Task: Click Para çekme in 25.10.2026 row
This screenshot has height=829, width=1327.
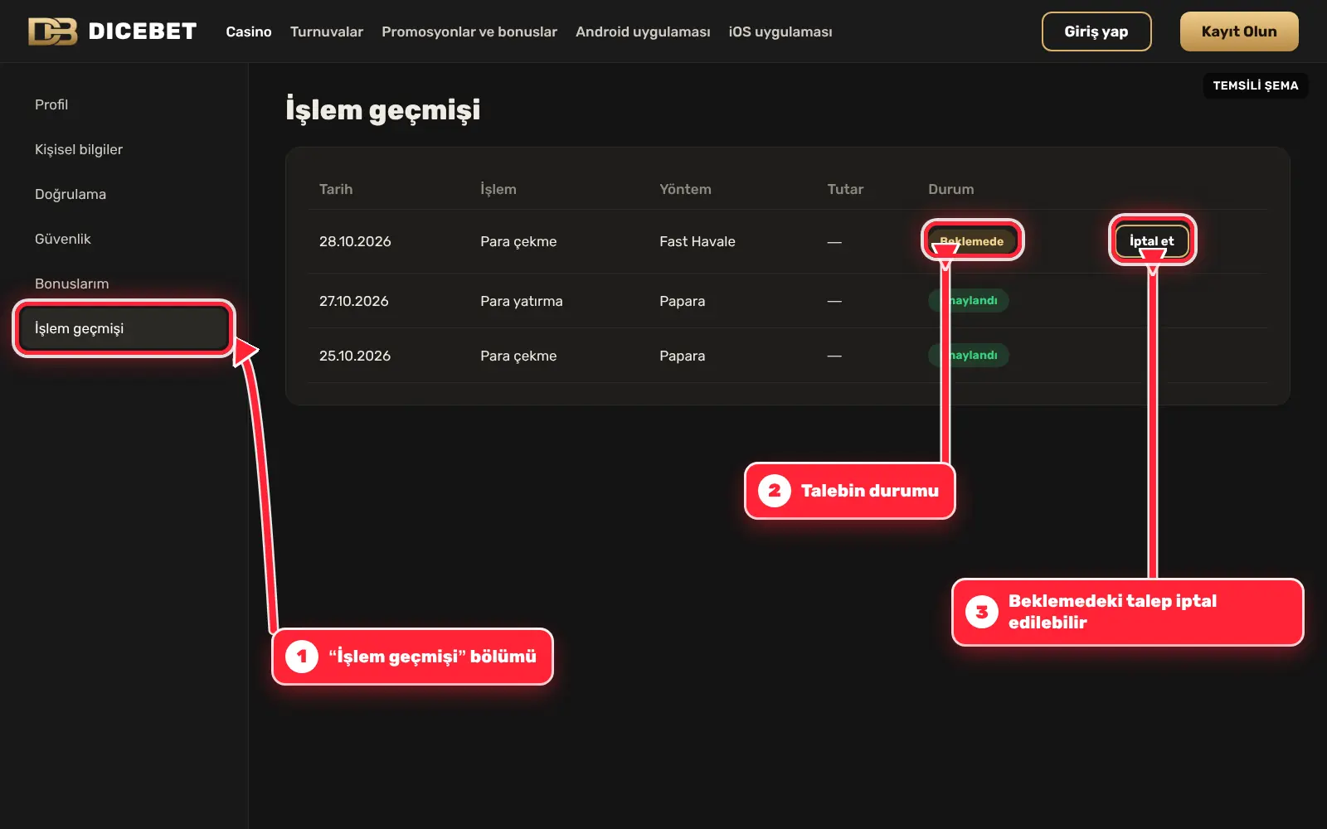Action: point(518,356)
